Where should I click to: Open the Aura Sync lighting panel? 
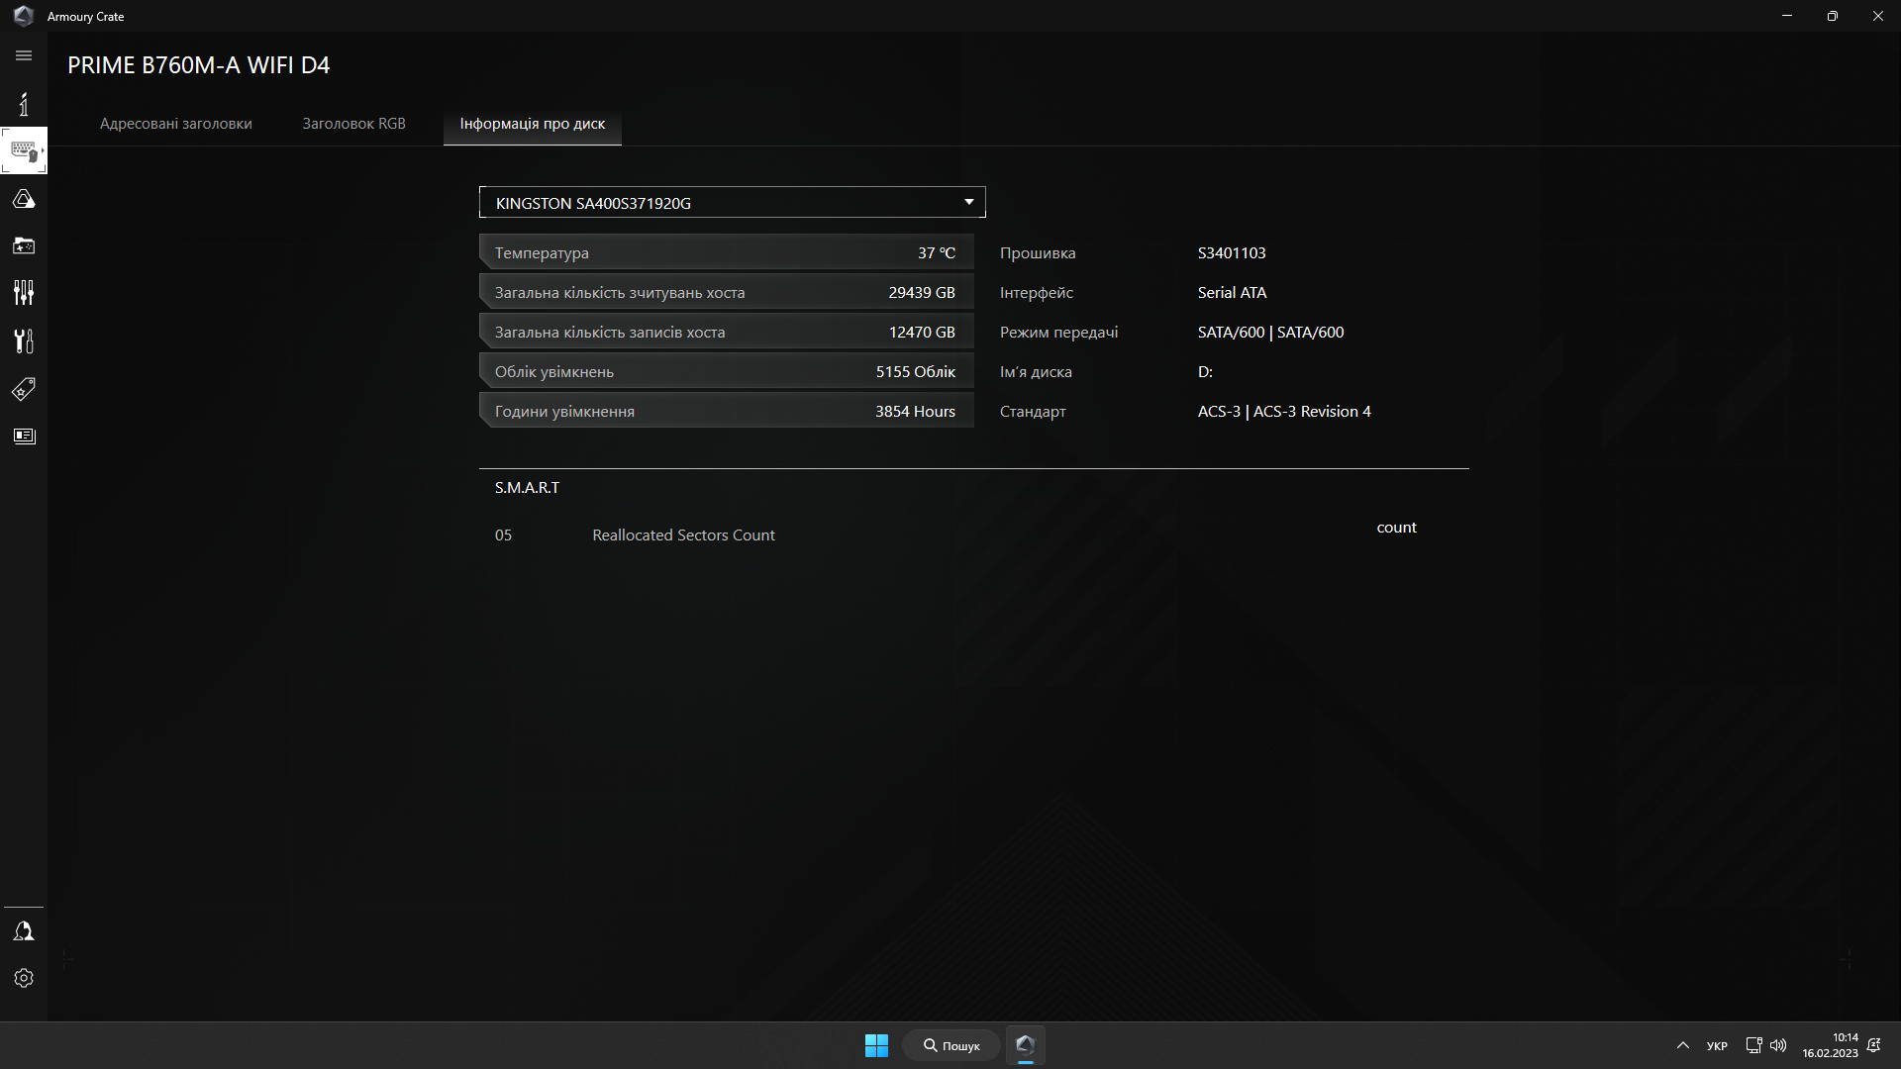click(22, 198)
